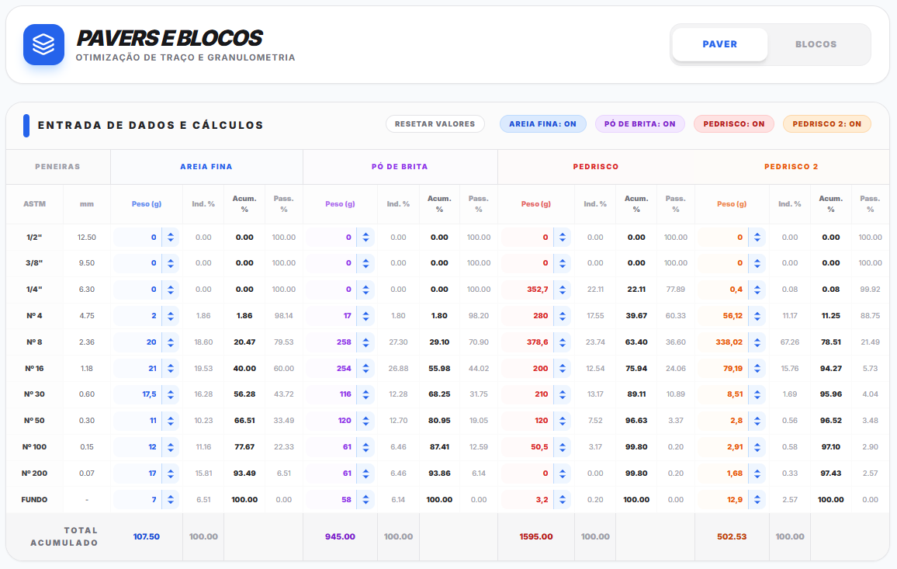Click the Areia Fina Nº 30 weight field
The image size is (897, 569).
(138, 394)
